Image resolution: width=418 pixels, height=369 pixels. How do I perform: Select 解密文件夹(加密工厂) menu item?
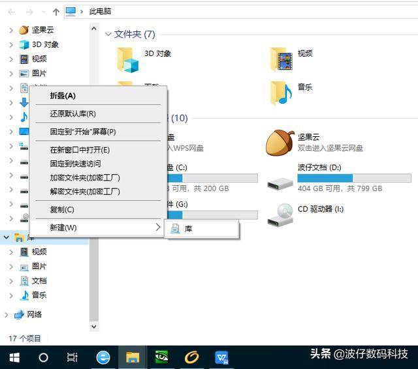pyautogui.click(x=98, y=192)
